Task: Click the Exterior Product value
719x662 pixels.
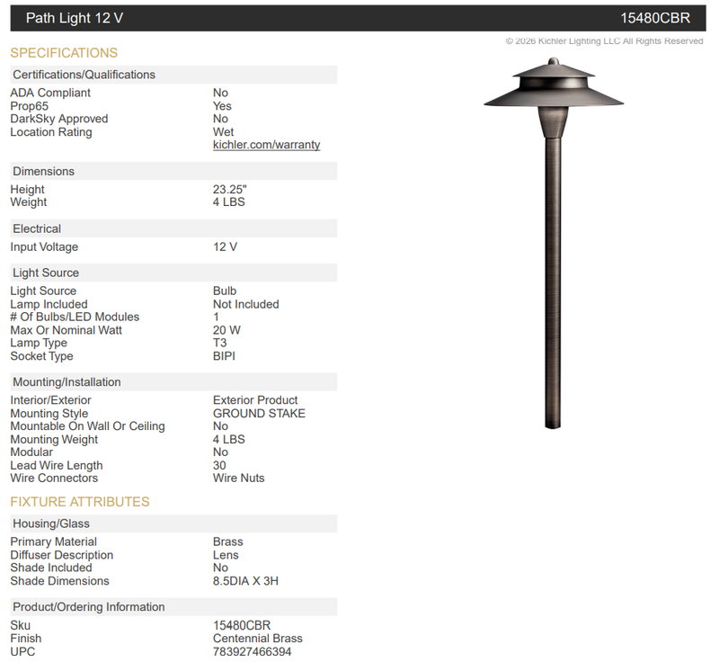Action: [255, 400]
